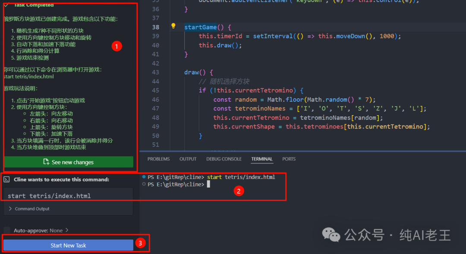Switch to the PROBLEMS tab
The height and width of the screenshot is (254, 466).
click(x=158, y=159)
